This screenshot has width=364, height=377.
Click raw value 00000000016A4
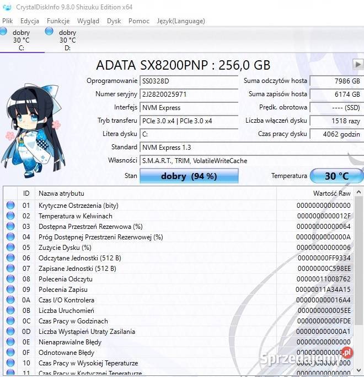[323, 300]
